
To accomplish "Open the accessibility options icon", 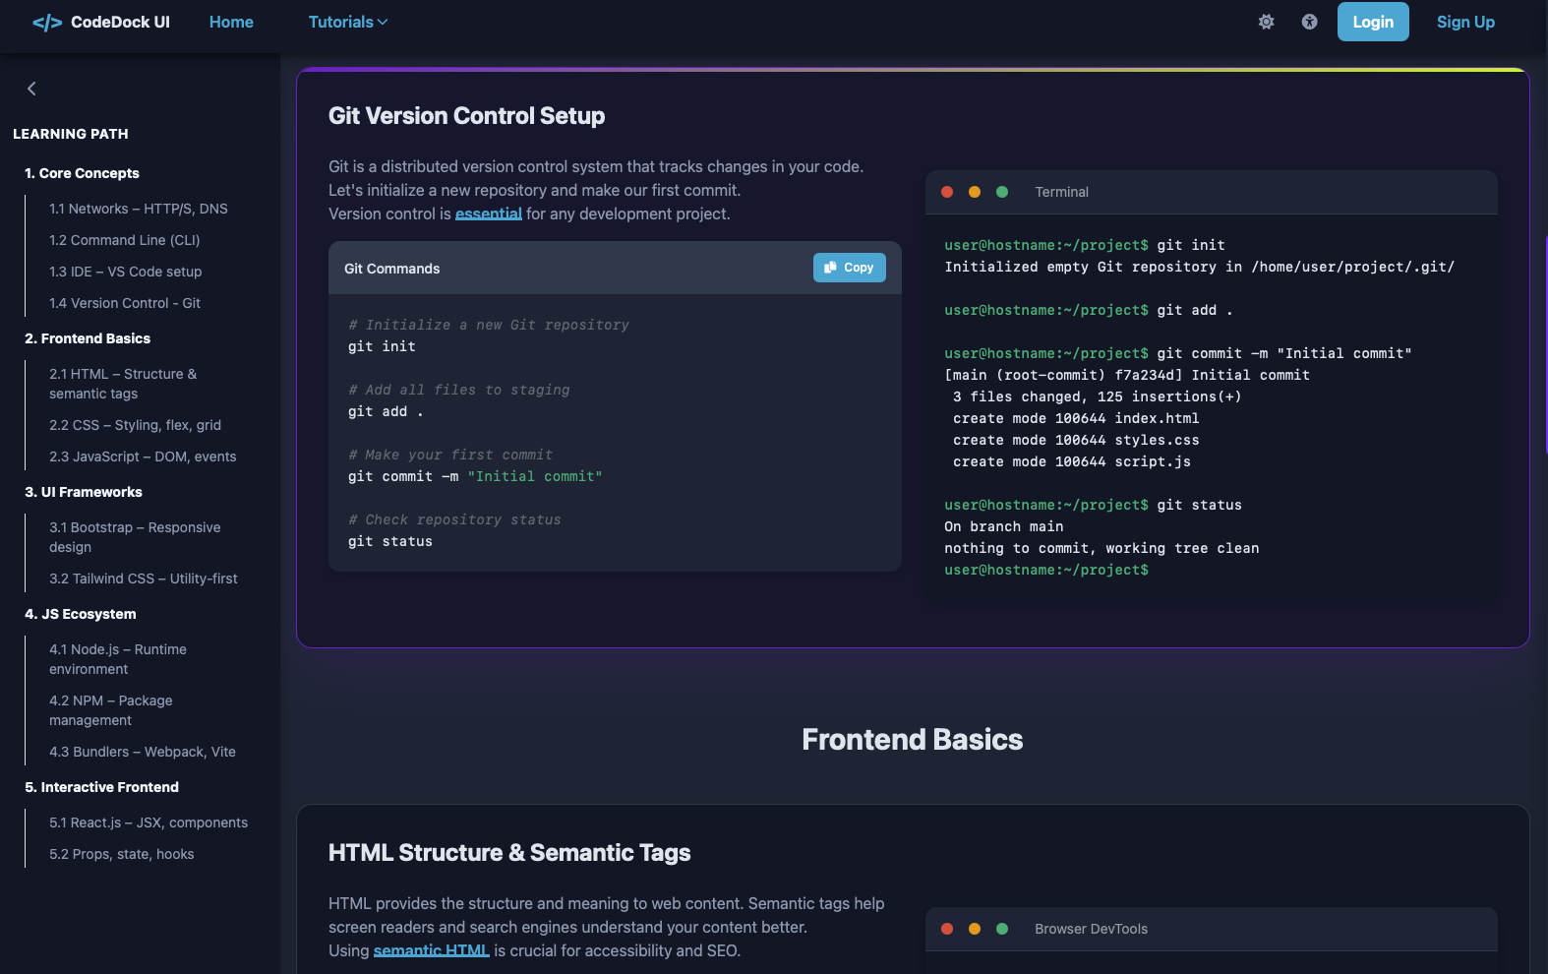I will pyautogui.click(x=1309, y=22).
